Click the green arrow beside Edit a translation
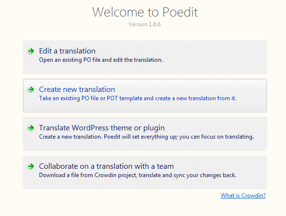The width and height of the screenshot is (286, 216). click(x=31, y=51)
